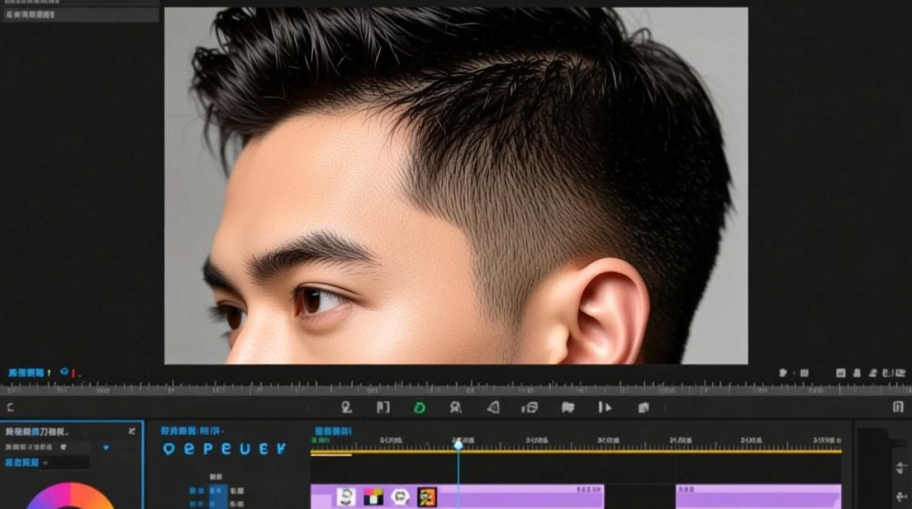Viewport: 912px width, 509px height.
Task: Open the blue header tab above the timeline ruler
Action: pos(332,431)
